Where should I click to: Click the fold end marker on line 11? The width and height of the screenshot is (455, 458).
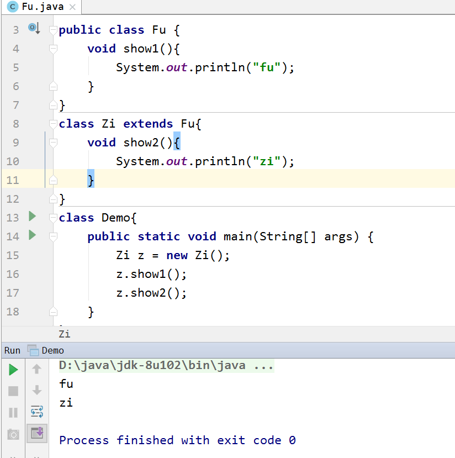click(x=53, y=180)
